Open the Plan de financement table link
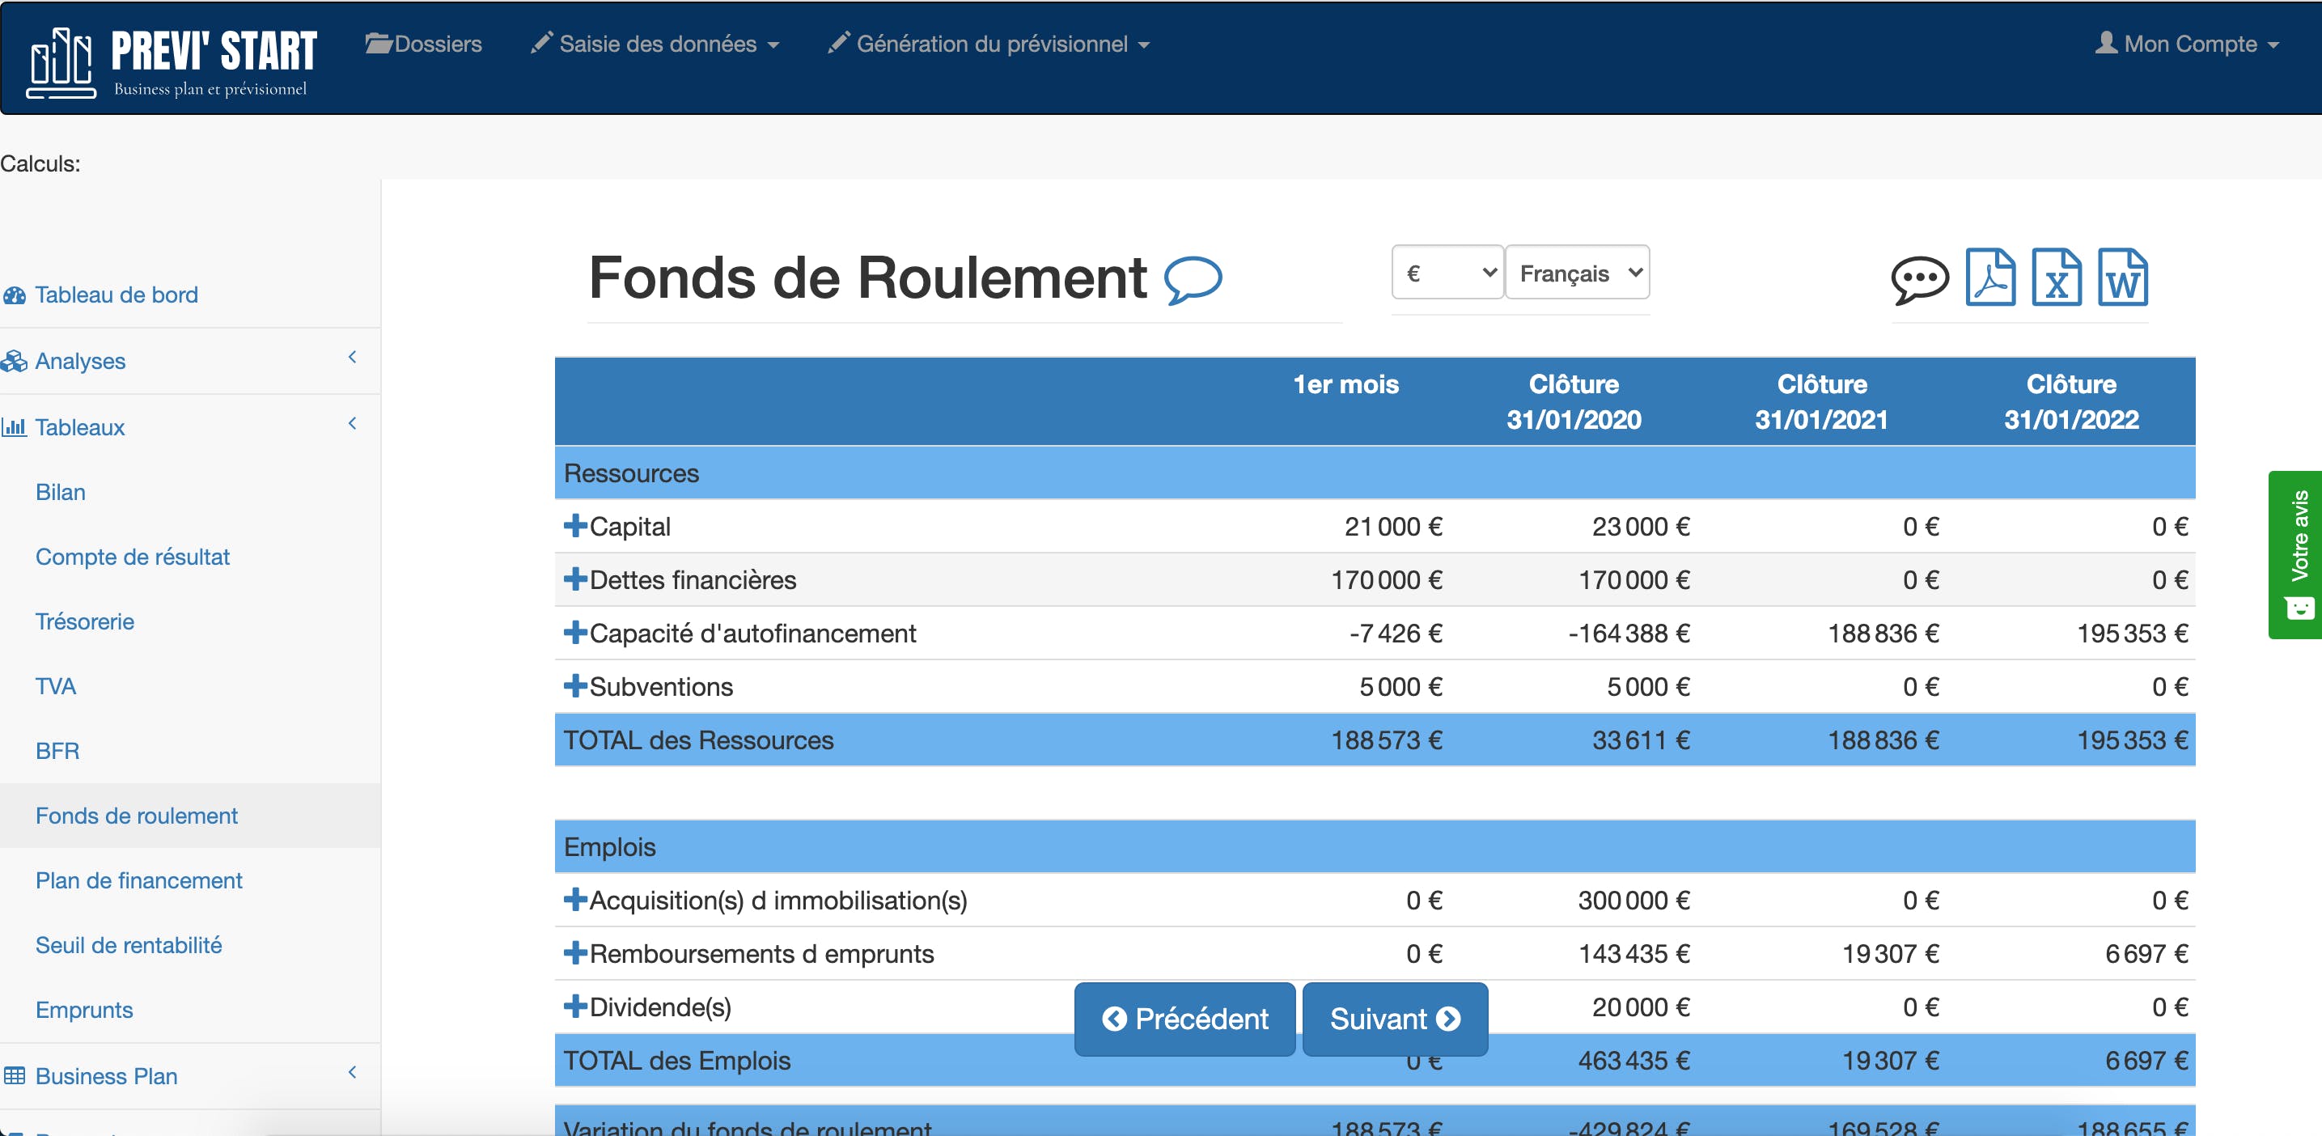 point(139,880)
